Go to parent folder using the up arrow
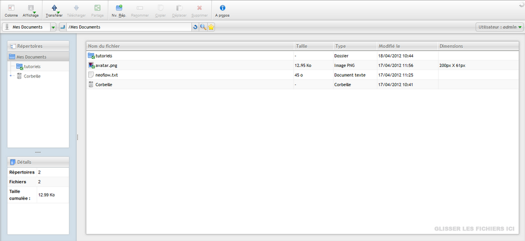525x241 pixels. click(62, 27)
